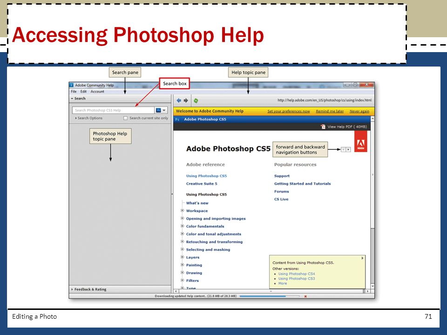Collapse the search pane using the splitter handle
Image resolution: width=447 pixels, height=335 pixels.
tap(172, 194)
